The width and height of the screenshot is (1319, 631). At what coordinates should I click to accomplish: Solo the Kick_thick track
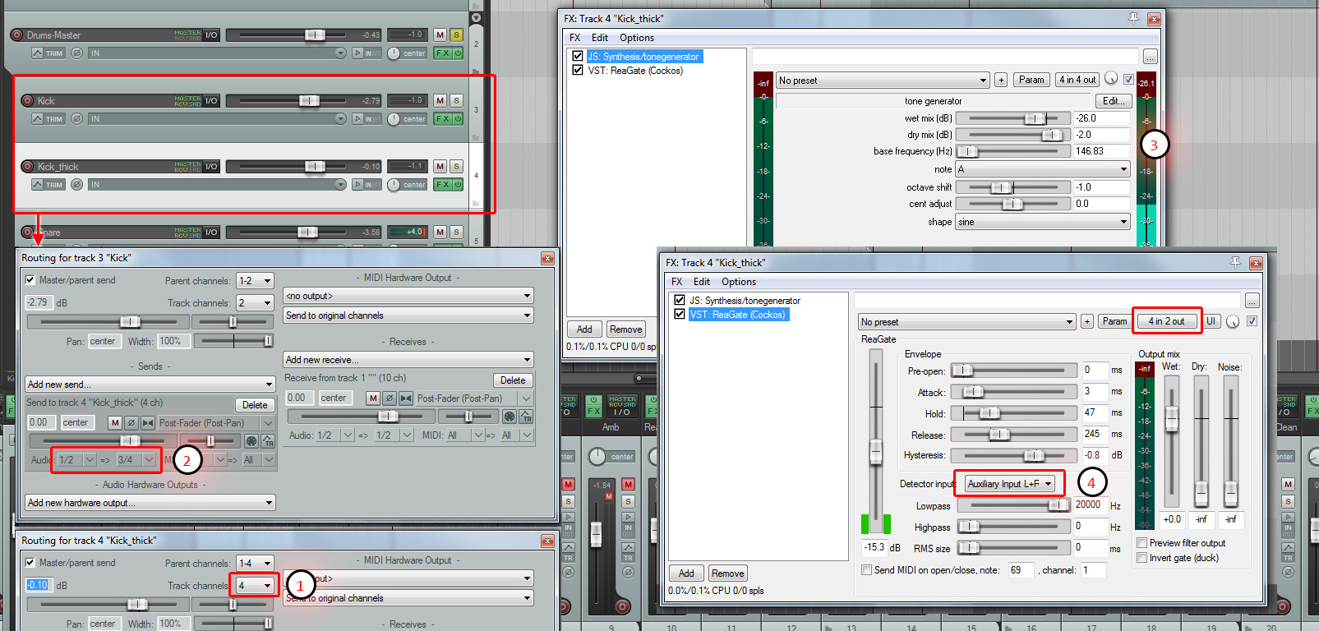click(x=456, y=166)
